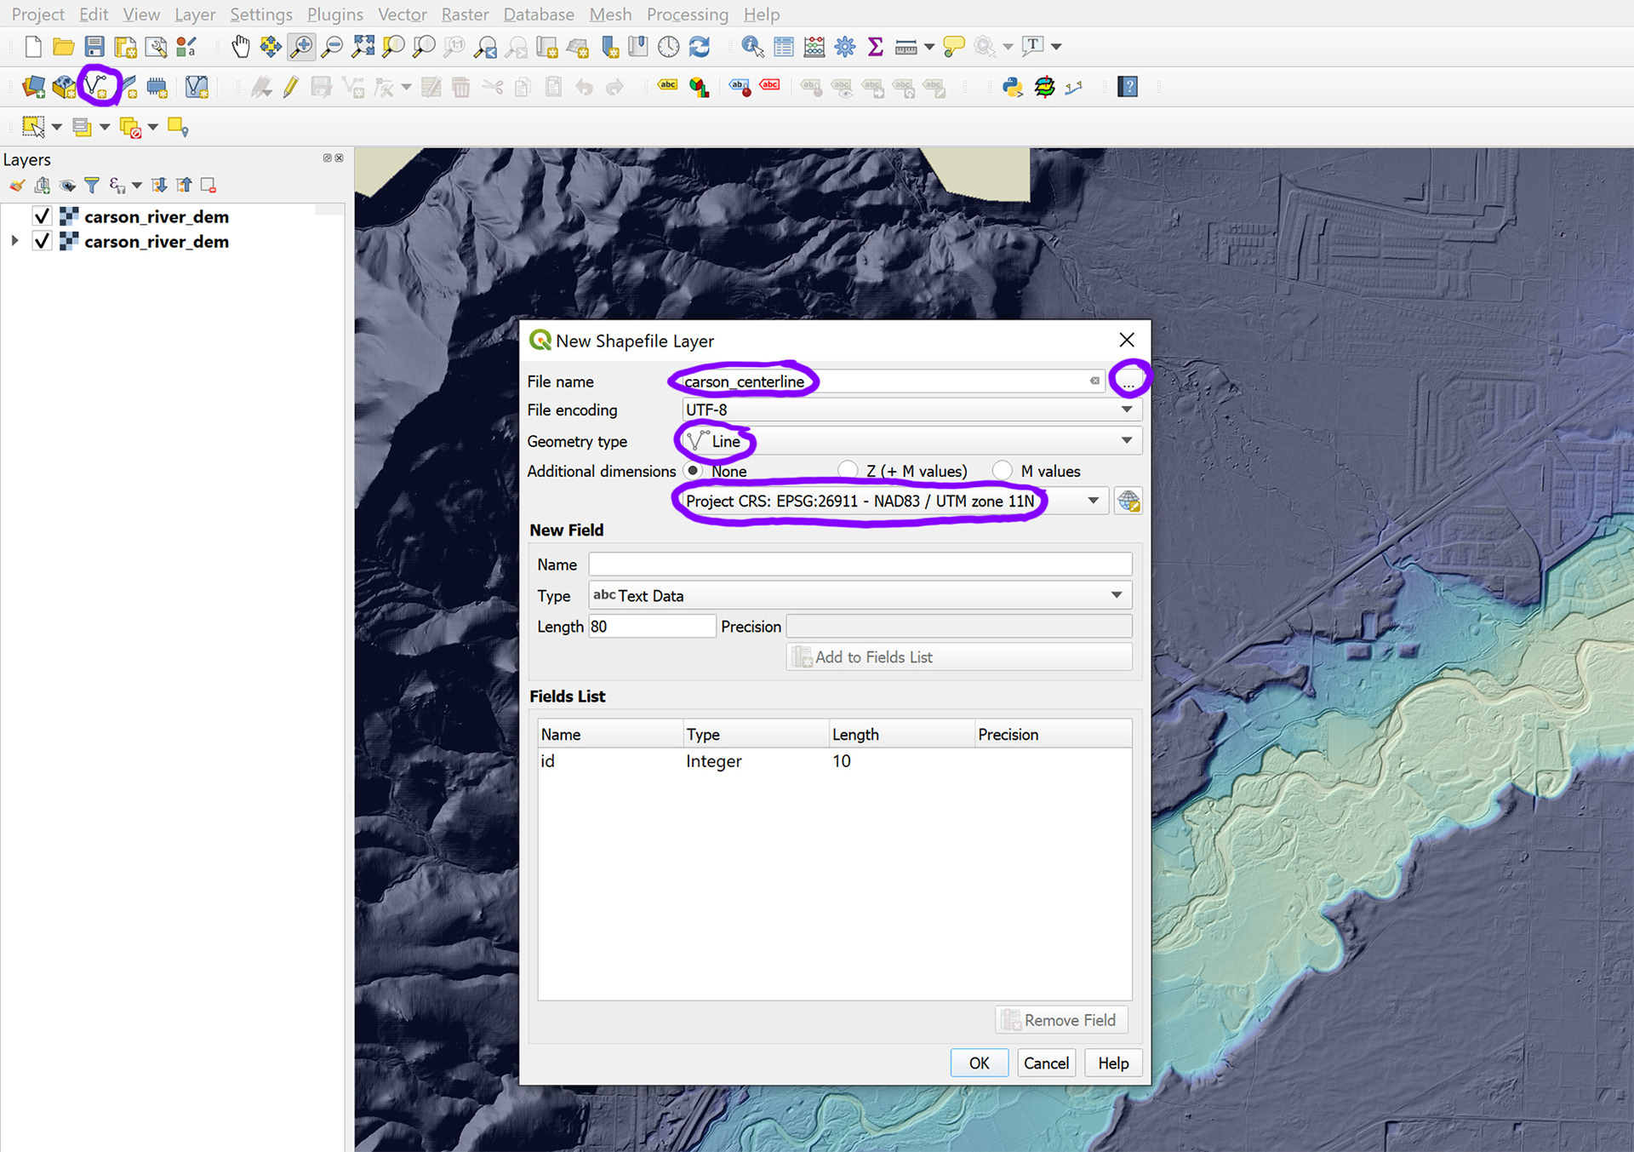Click the Refresh map icon
1634x1152 pixels.
coord(700,46)
